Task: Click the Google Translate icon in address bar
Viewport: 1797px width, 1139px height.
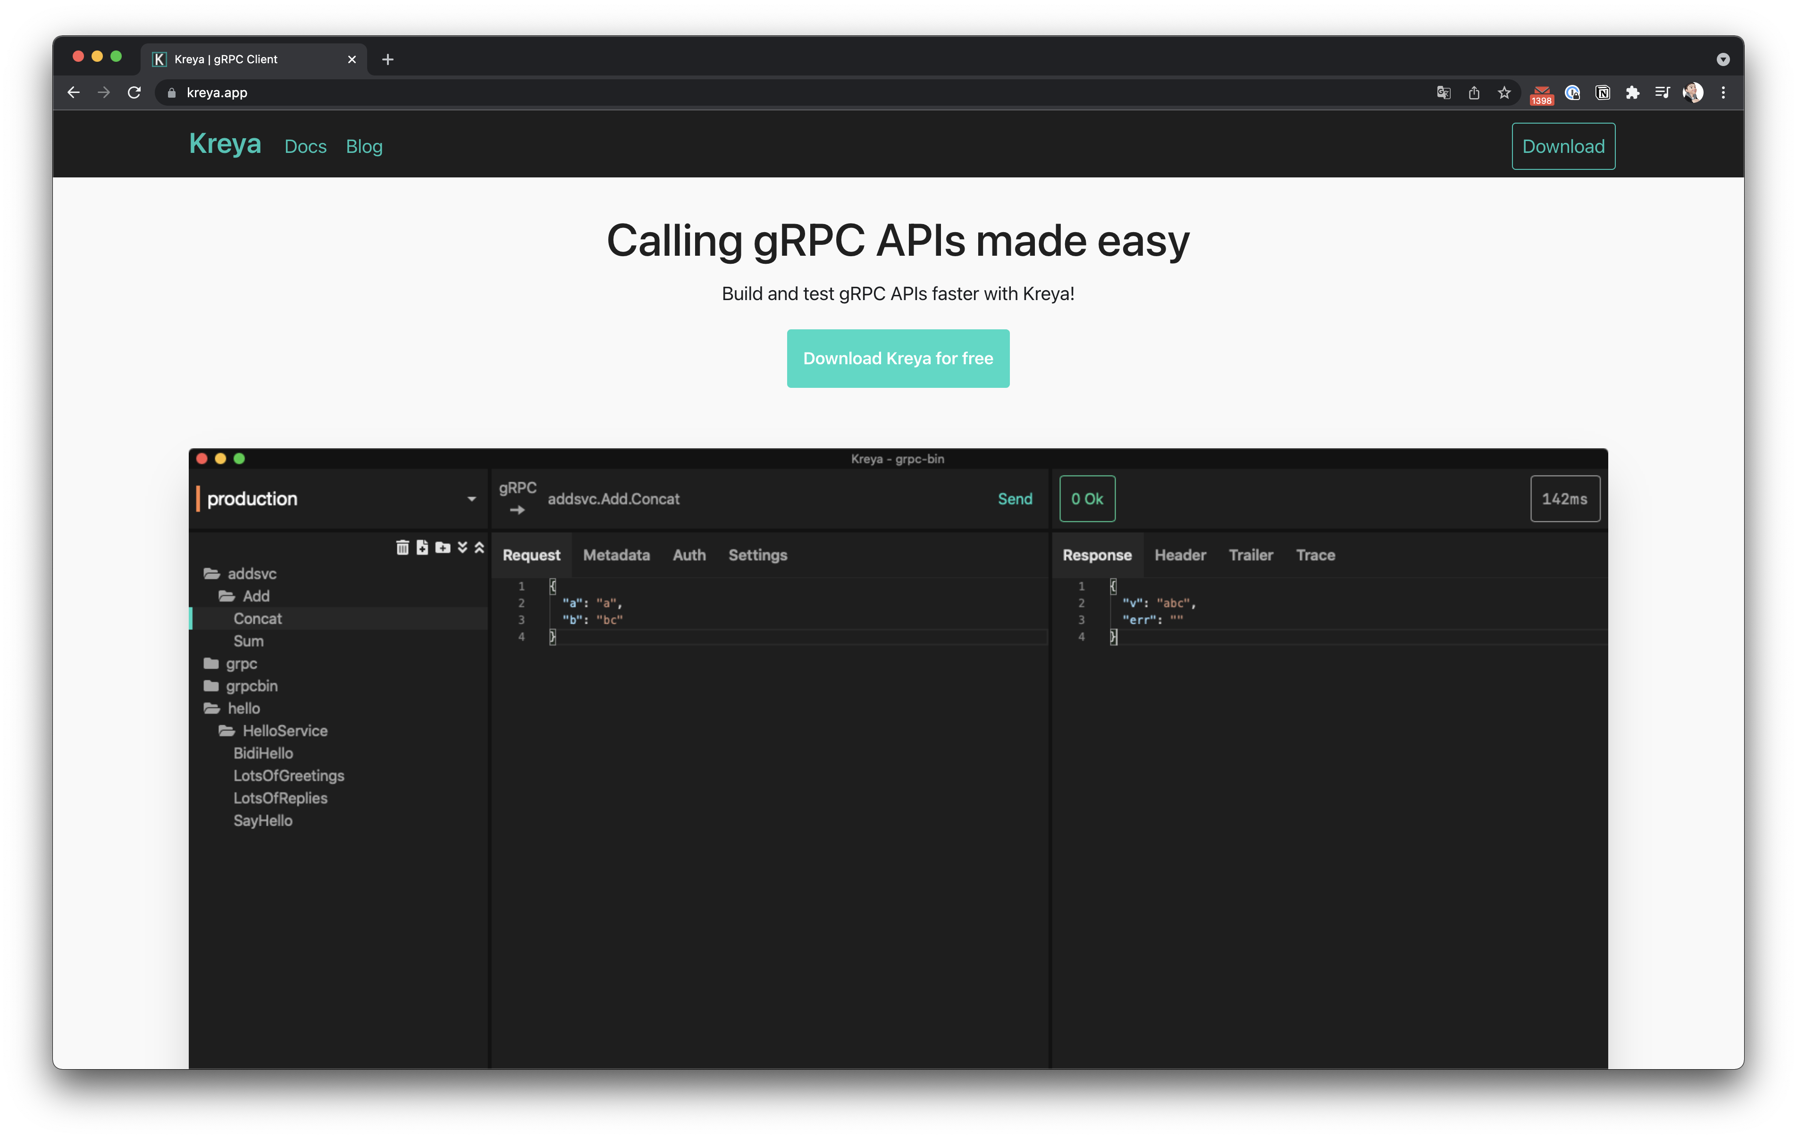Action: pyautogui.click(x=1443, y=92)
